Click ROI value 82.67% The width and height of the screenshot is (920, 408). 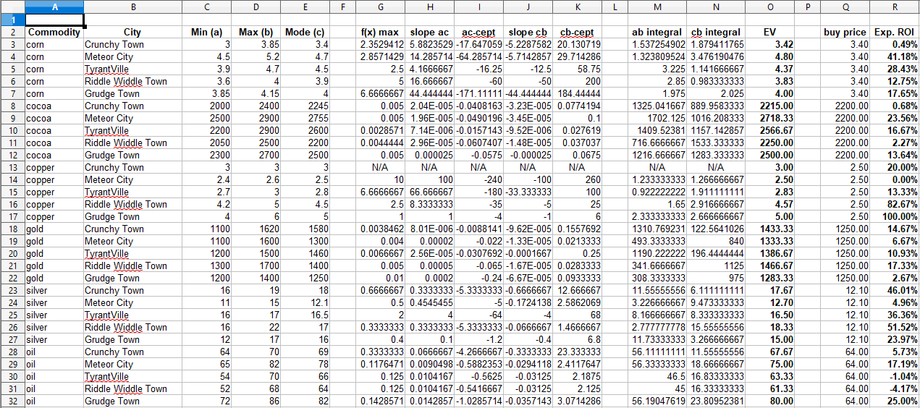click(895, 204)
